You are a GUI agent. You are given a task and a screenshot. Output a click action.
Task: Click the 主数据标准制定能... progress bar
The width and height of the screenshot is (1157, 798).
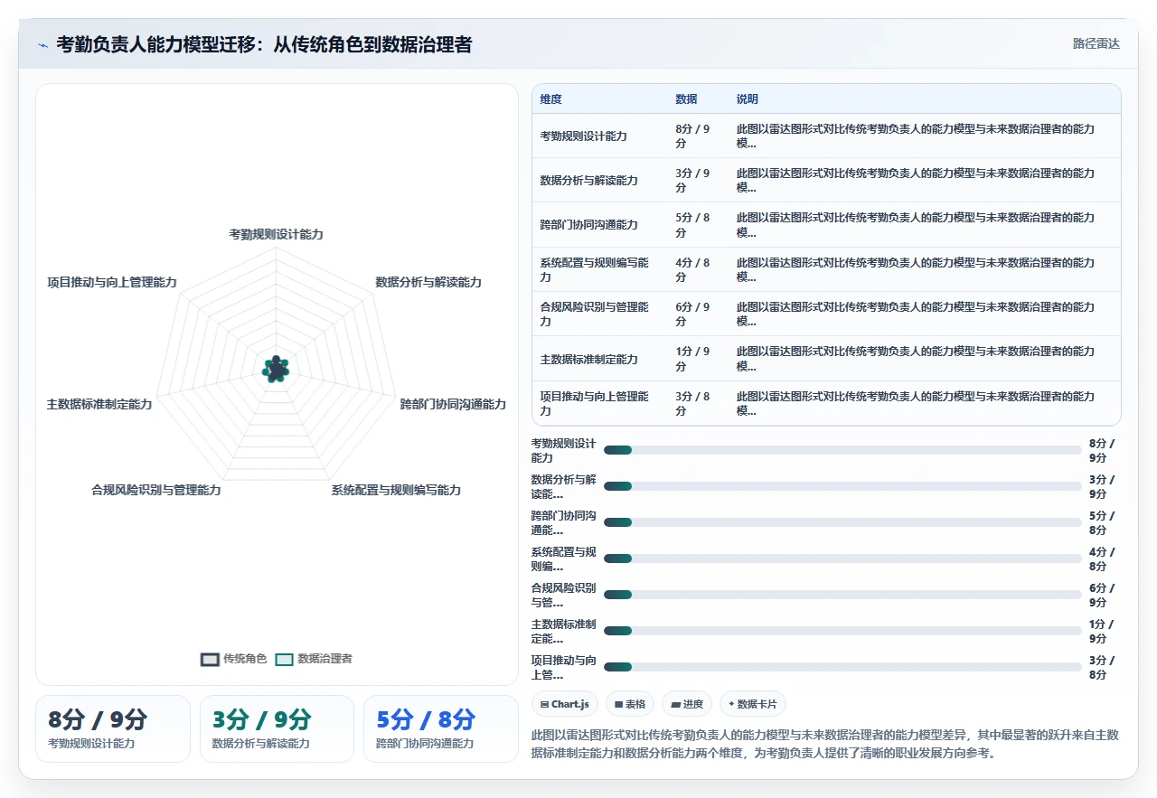click(x=842, y=631)
